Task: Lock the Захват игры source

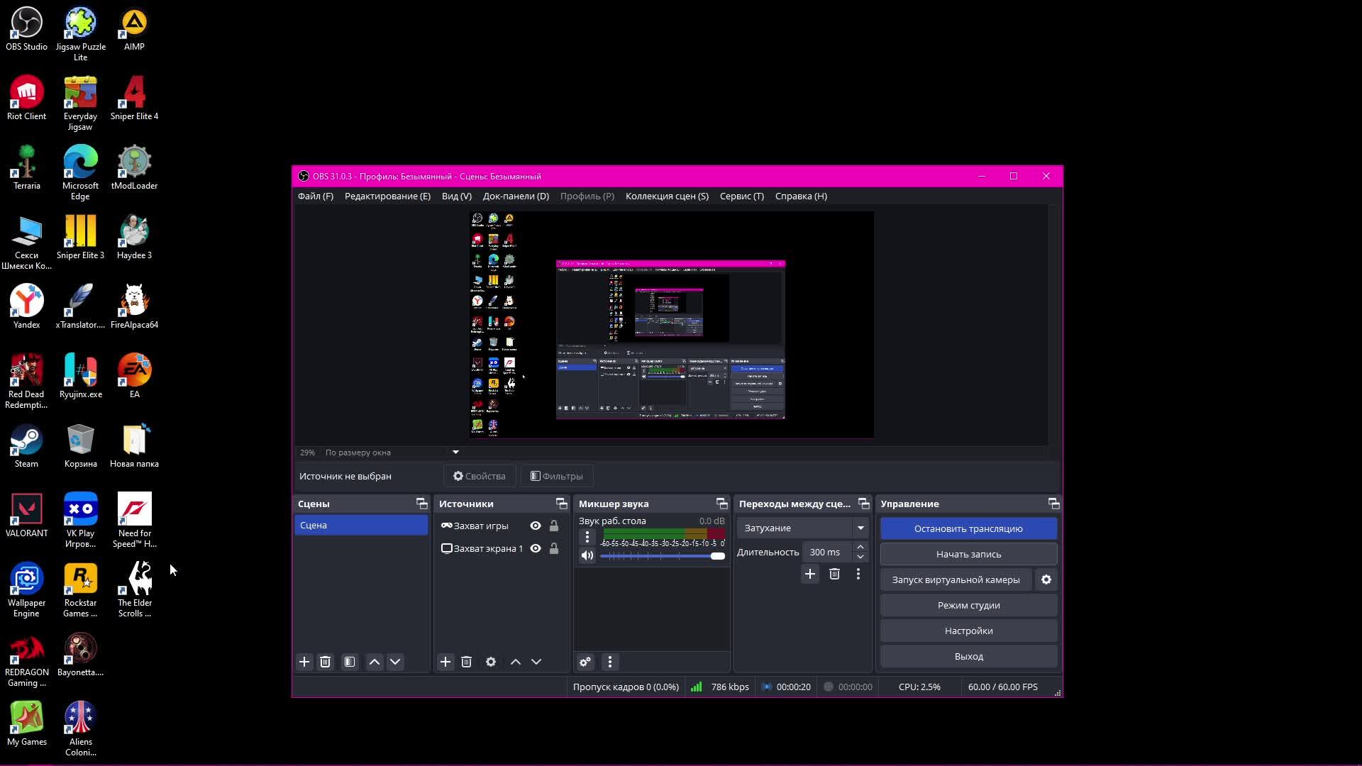Action: (x=554, y=526)
